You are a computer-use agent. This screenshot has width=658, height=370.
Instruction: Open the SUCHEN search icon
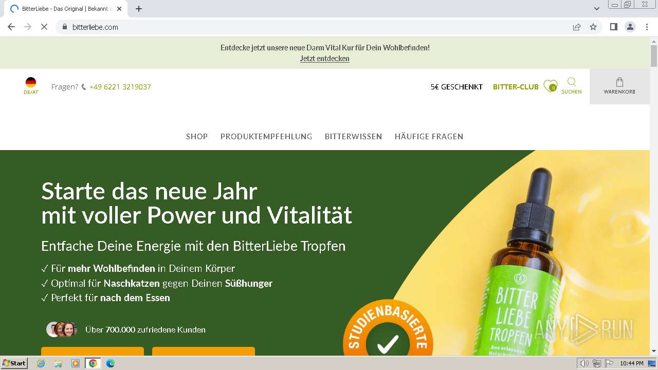click(x=572, y=86)
